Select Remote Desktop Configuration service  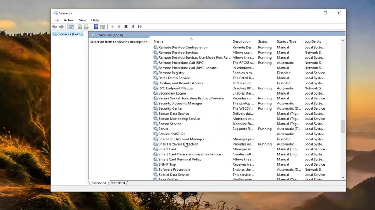(x=183, y=48)
